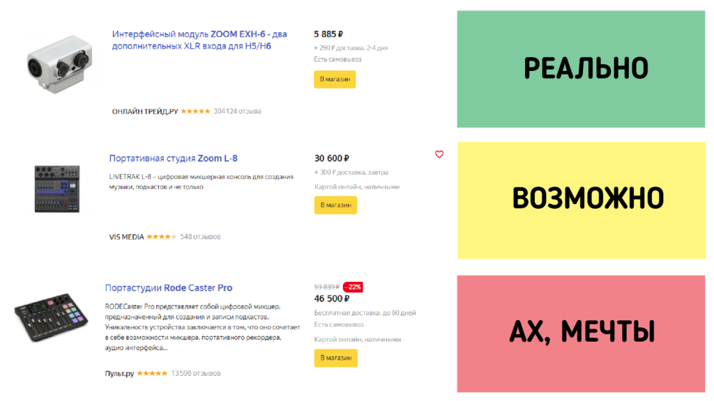714x401 pixels.
Task: Select the red АХ, МЕЧТЫ block
Action: (x=581, y=333)
